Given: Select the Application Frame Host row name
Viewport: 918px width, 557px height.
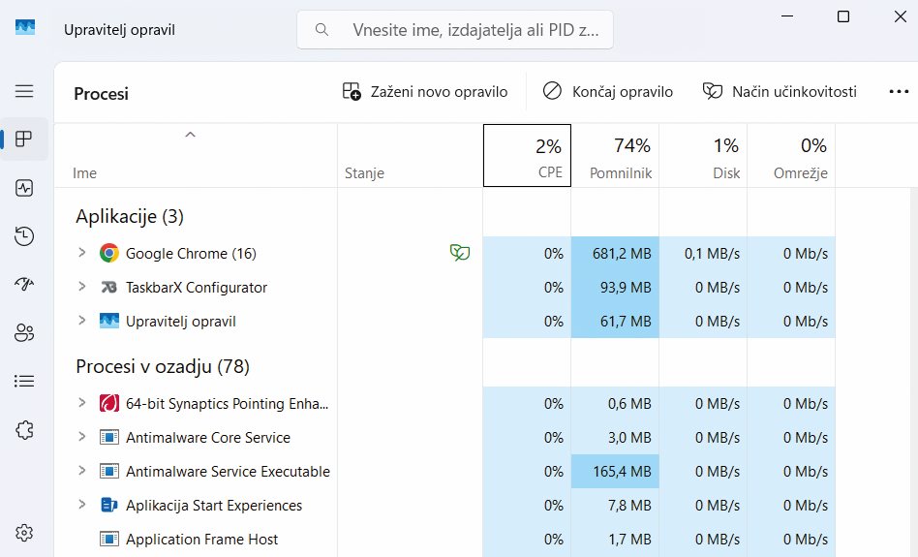Looking at the screenshot, I should click(202, 540).
